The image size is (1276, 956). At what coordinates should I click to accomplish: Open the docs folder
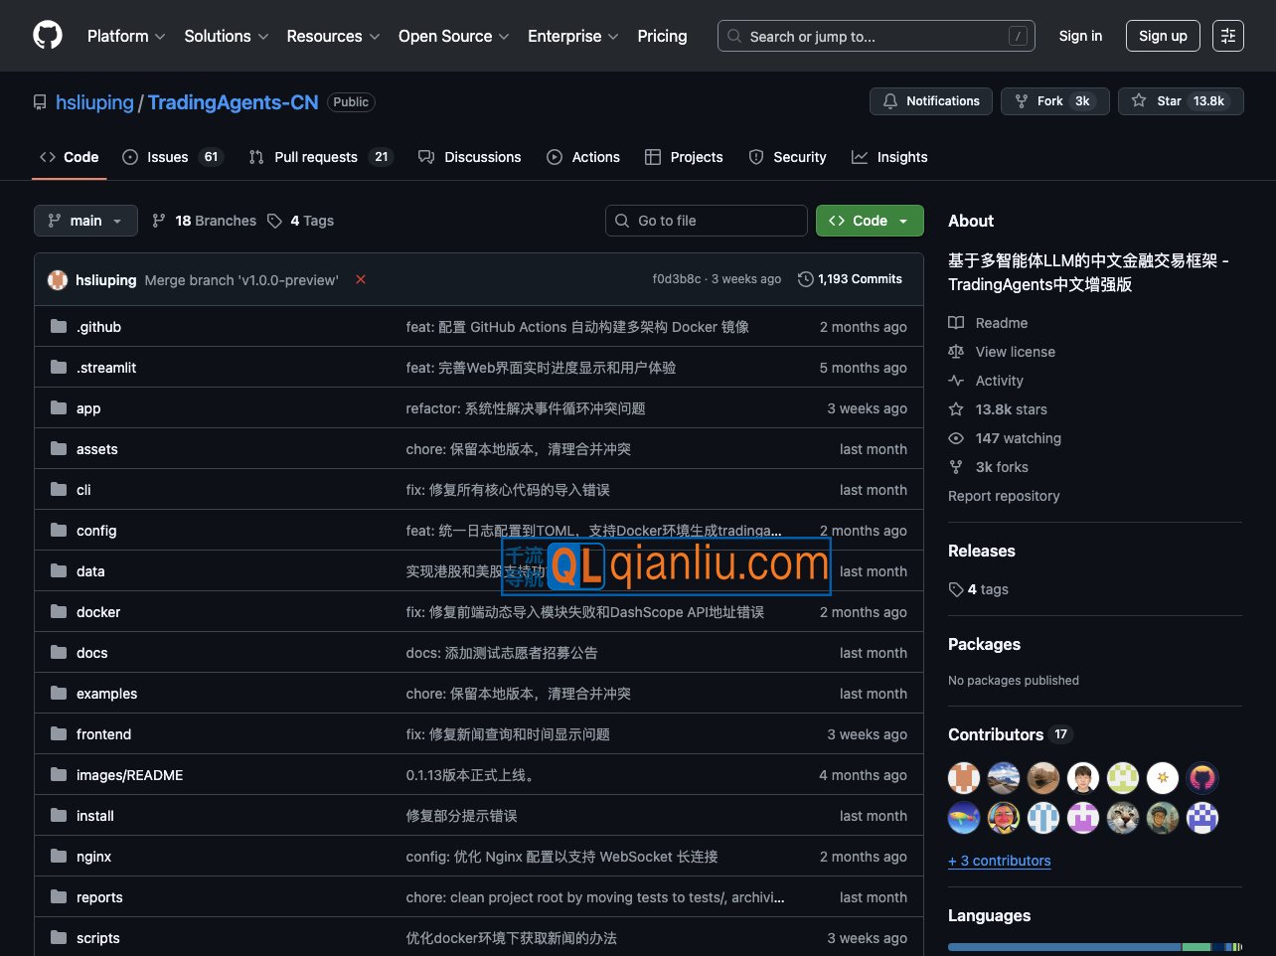point(91,652)
